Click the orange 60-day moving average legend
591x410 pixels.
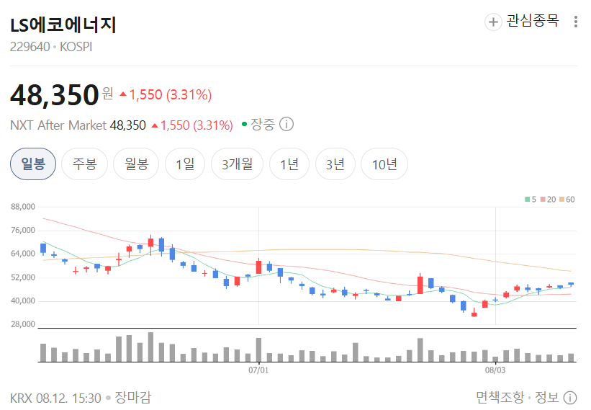click(567, 200)
